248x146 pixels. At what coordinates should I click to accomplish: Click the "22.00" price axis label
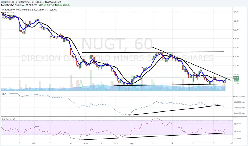pos(237,65)
